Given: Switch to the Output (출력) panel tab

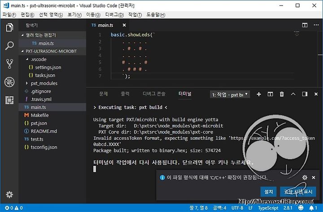Looking at the screenshot, I should point(125,94).
